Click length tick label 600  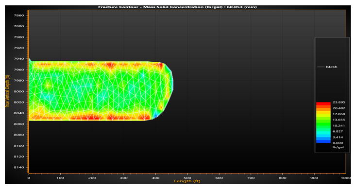(x=219, y=178)
